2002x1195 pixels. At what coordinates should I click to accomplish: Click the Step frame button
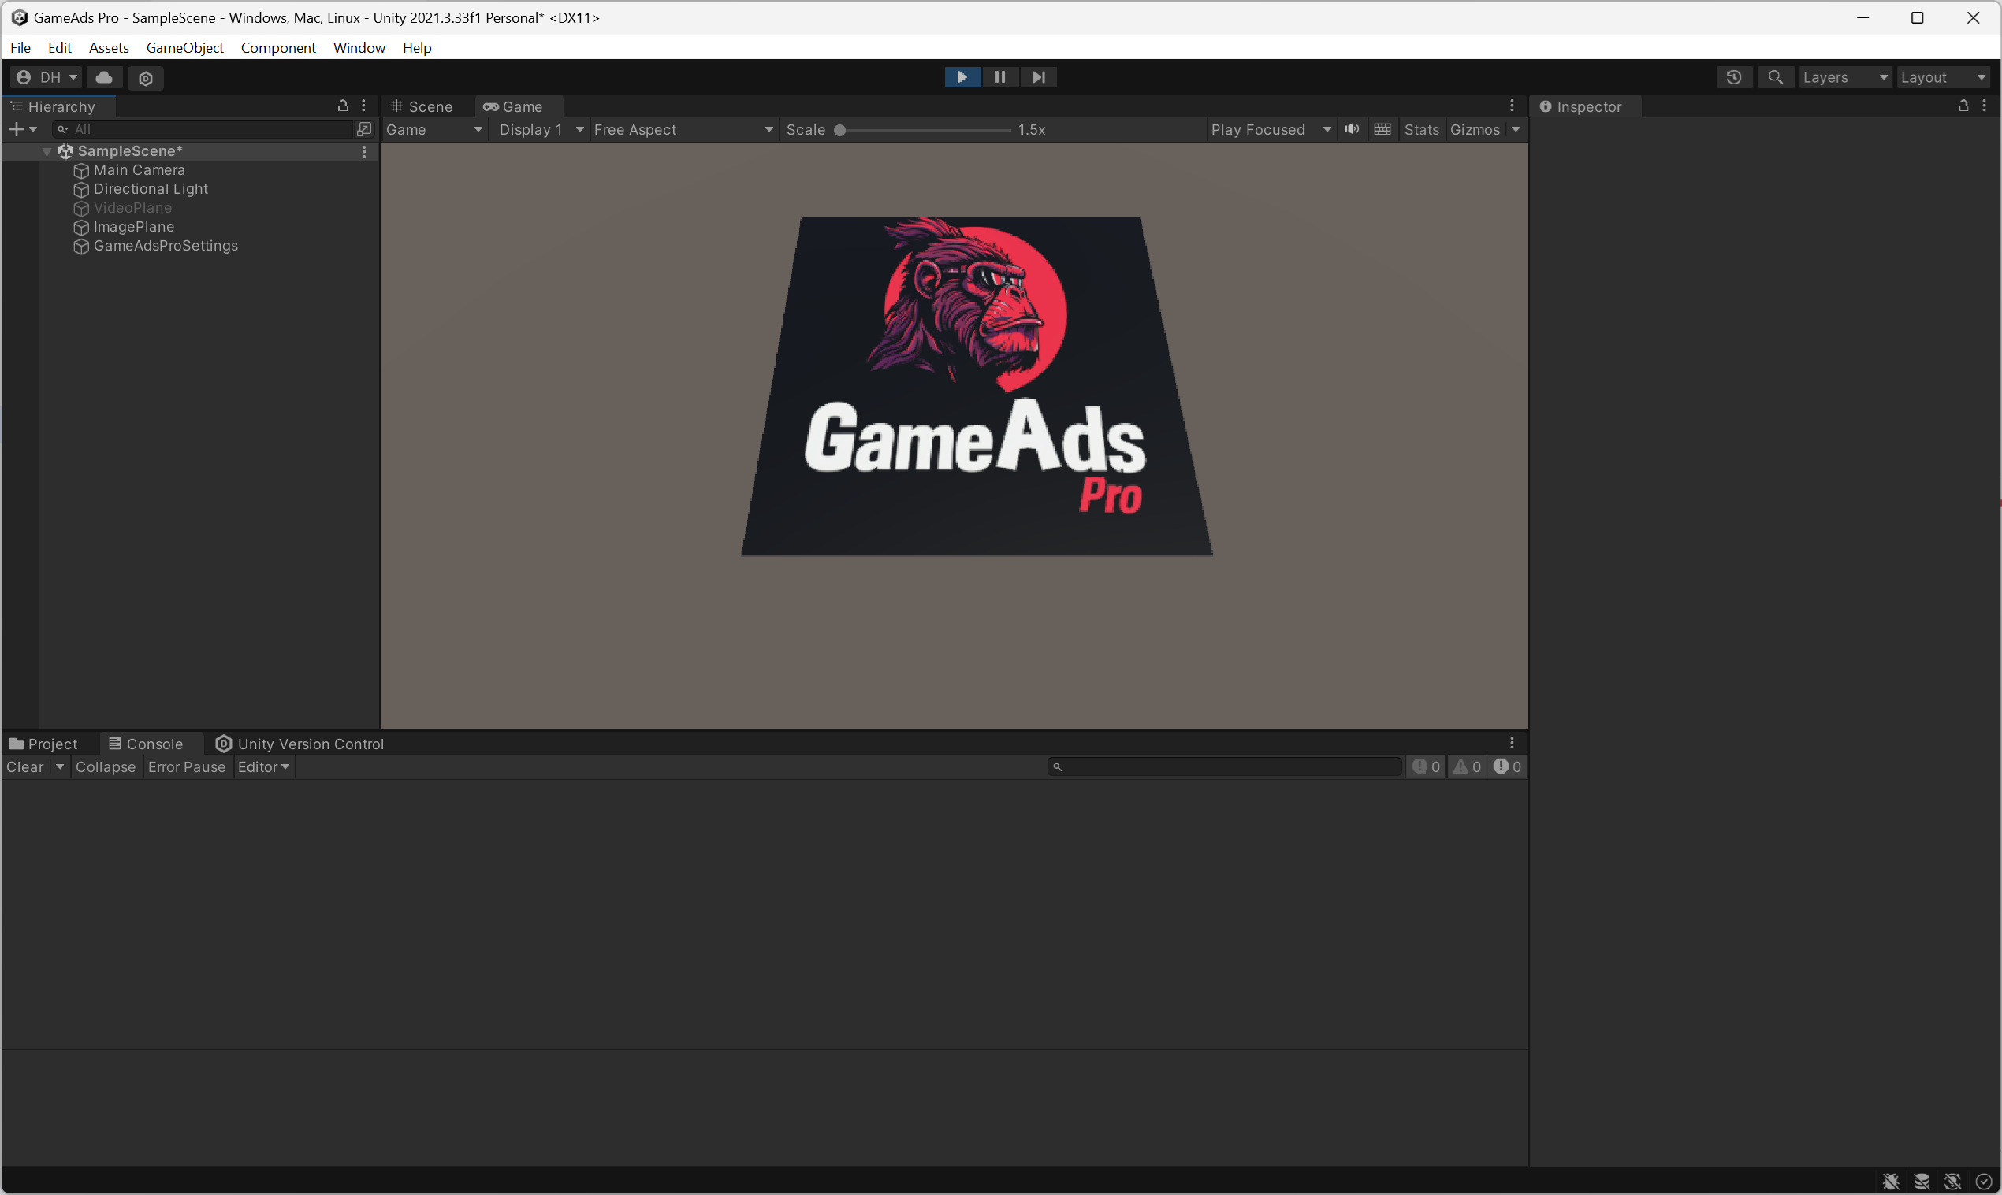coord(1039,77)
